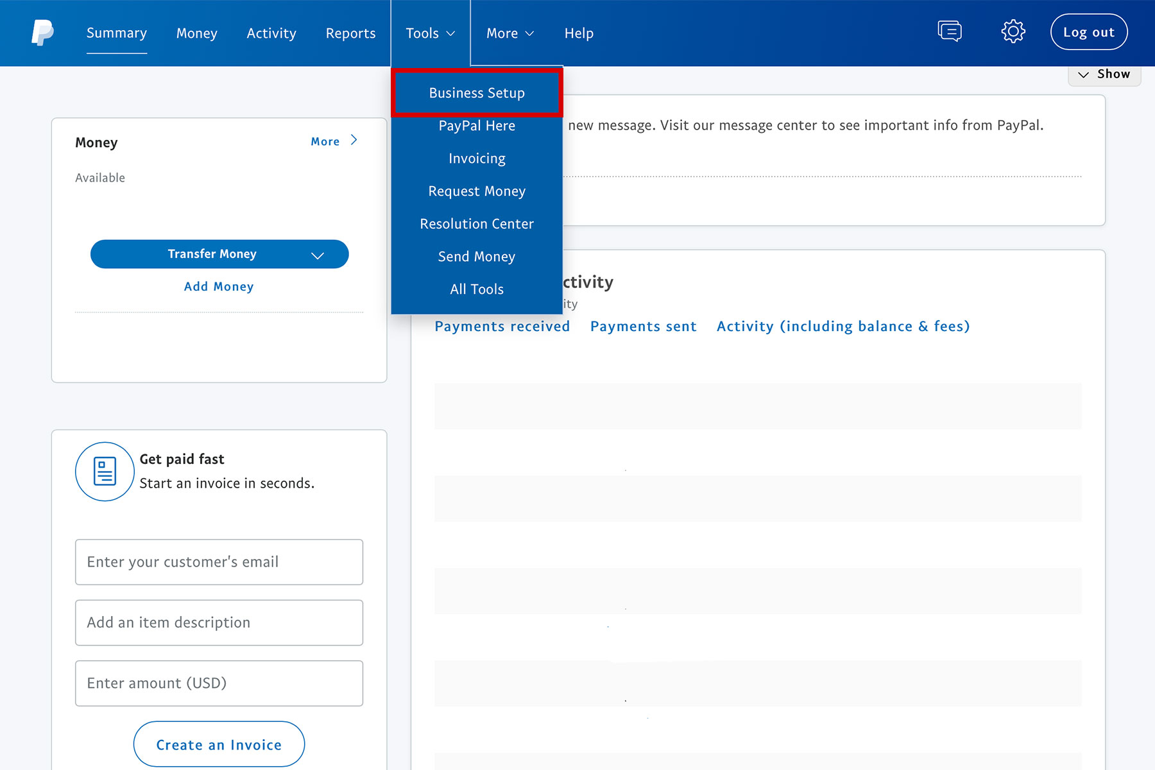
Task: Choose PayPal Here menu item
Action: point(477,126)
